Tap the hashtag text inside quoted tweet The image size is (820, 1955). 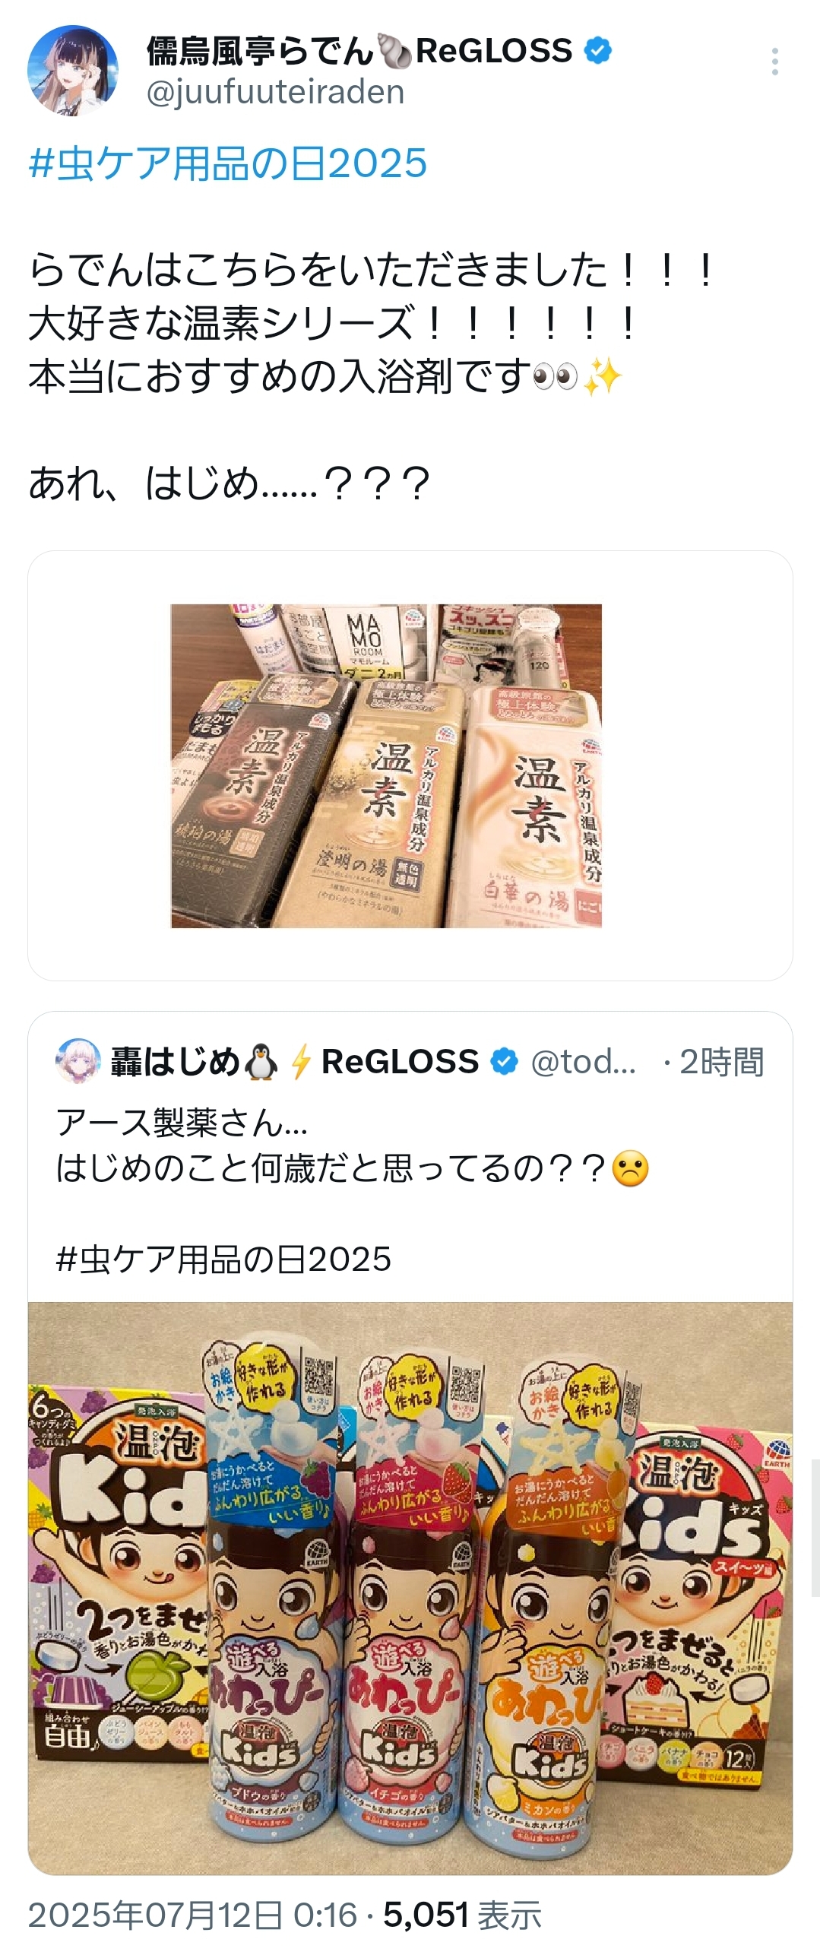point(224,1260)
